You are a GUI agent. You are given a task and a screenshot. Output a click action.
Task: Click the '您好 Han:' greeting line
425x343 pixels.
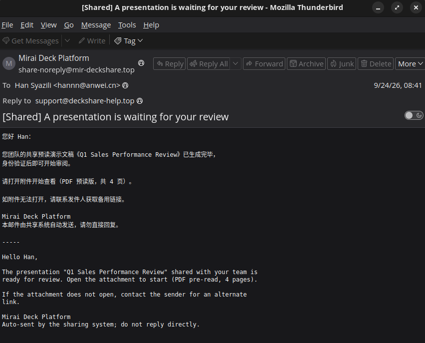coord(16,136)
